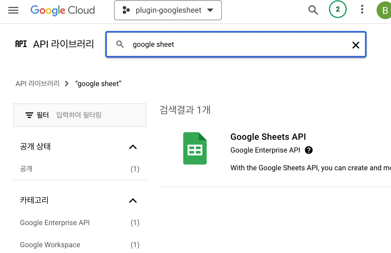Open the account avatar B
The height and width of the screenshot is (253, 391).
click(384, 10)
